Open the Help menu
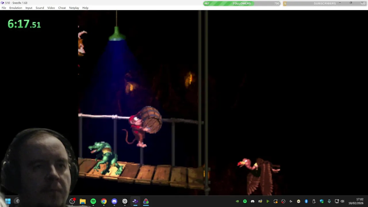This screenshot has height=207, width=368. 85,8
